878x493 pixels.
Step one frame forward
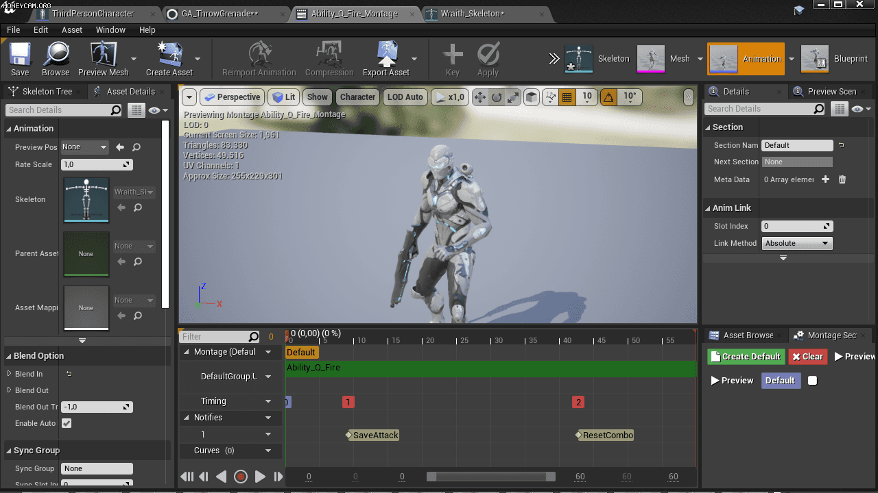[x=278, y=477]
